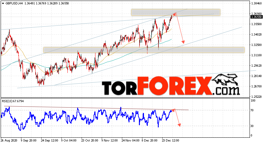The image size is (264, 144).
Task: Click the RSI scale value 0
Action: coord(251,136)
